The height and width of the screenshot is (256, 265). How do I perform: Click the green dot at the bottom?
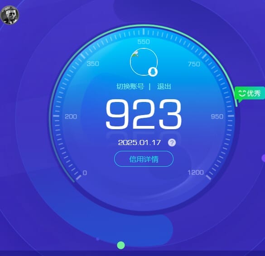pos(121,245)
